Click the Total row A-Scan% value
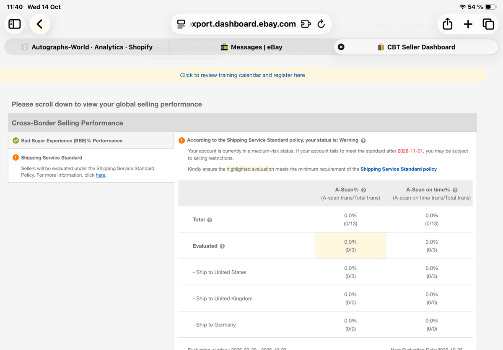Viewport: 503px width, 350px height. pyautogui.click(x=350, y=219)
